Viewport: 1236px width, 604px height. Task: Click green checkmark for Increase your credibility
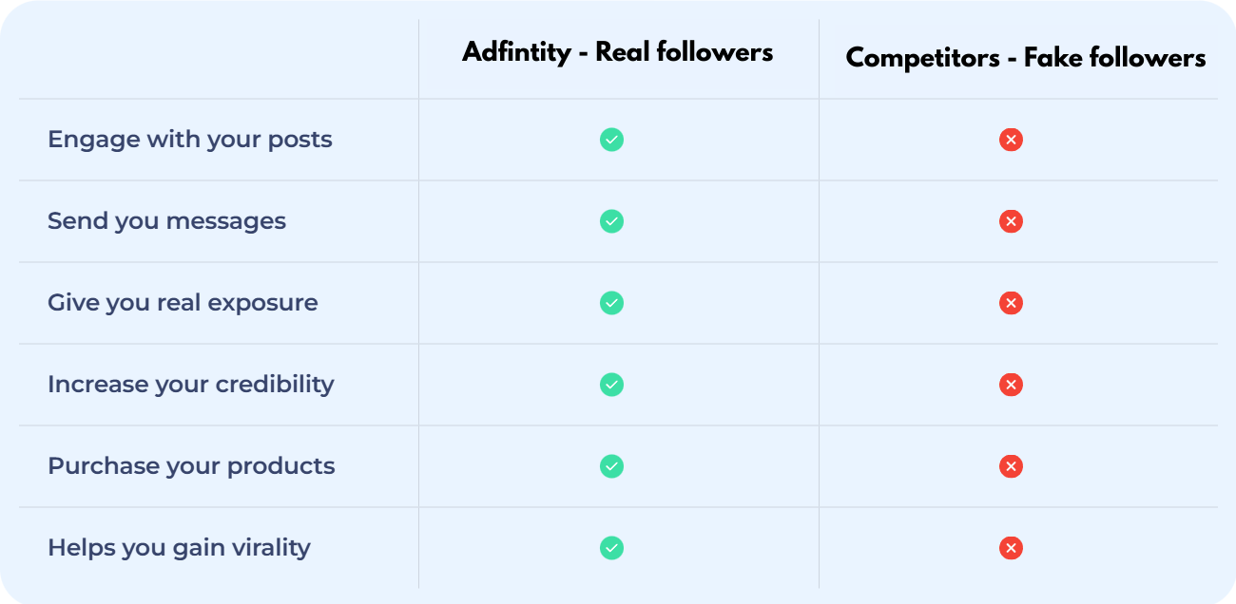[x=611, y=386]
